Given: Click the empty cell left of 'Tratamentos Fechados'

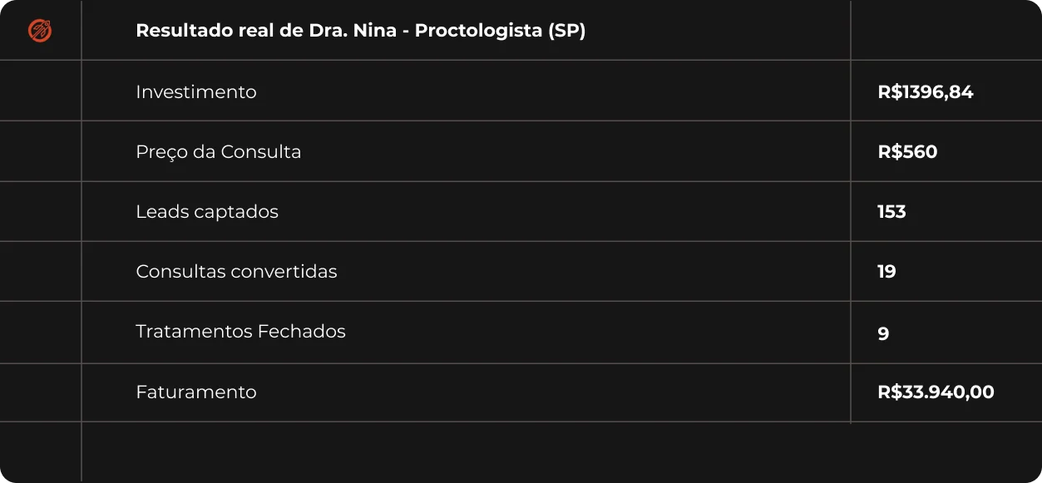Looking at the screenshot, I should (x=40, y=333).
